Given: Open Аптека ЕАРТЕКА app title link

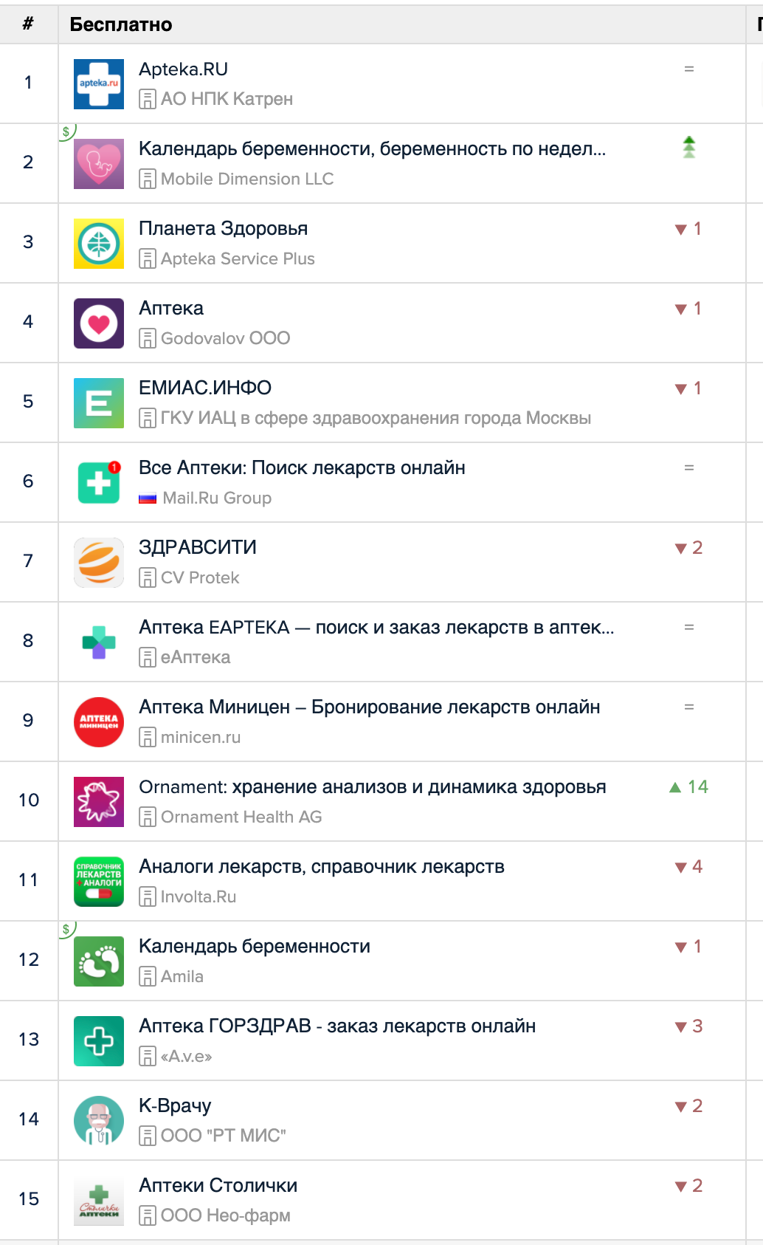Looking at the screenshot, I should coord(376,628).
